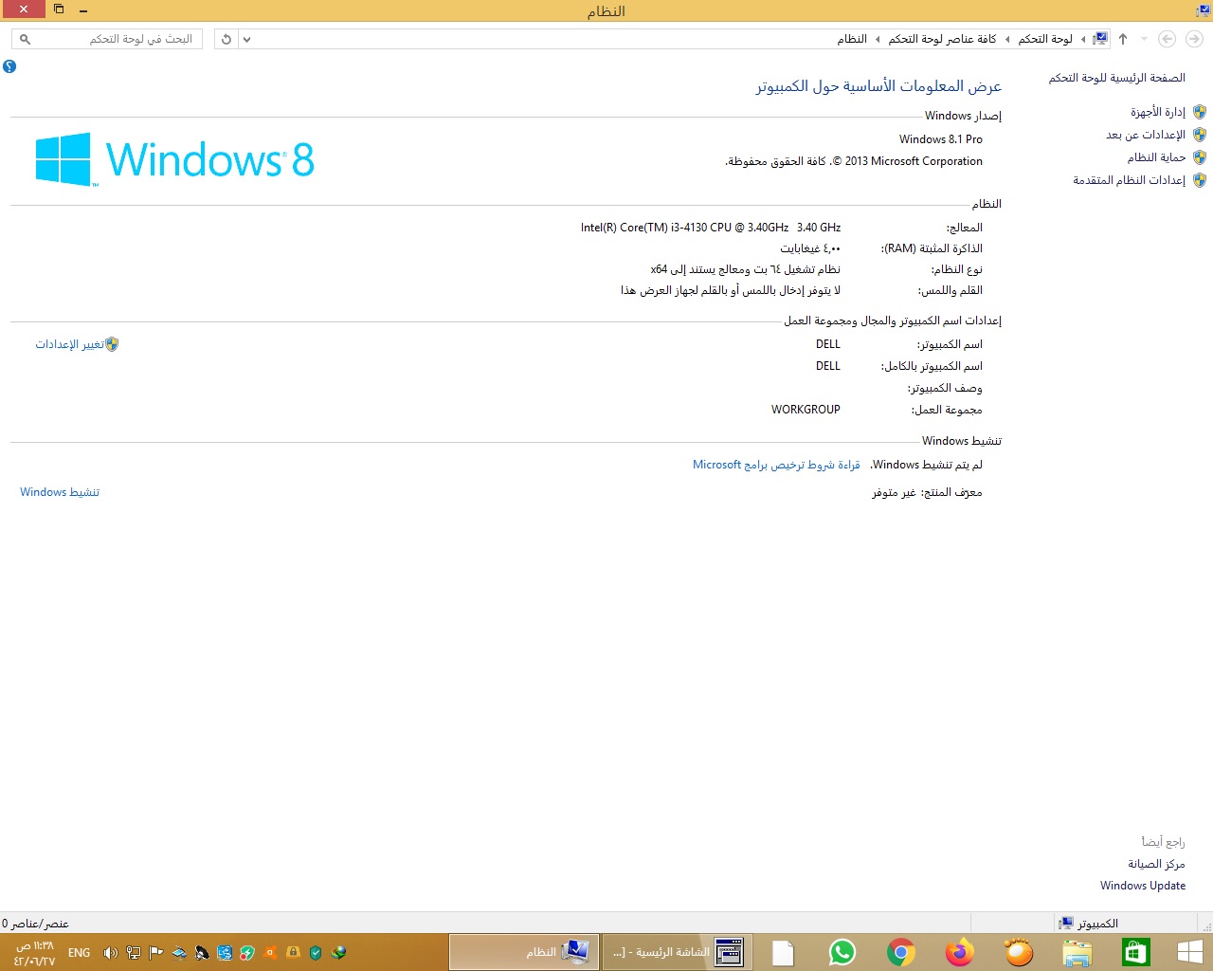Open Advanced system settings (إعدادات النظام المتقدمة)
Viewport: 1213px width, 971px height.
(x=1129, y=180)
